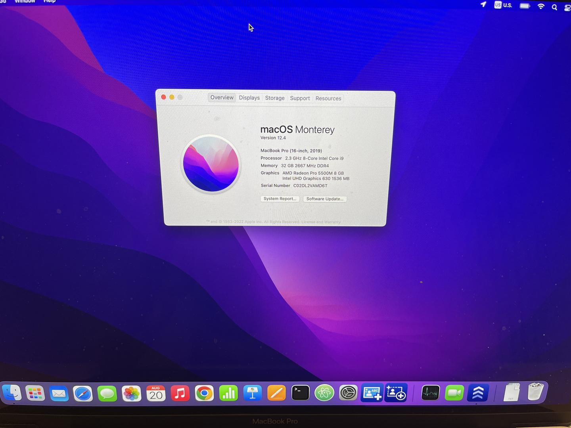Launch Photos from the Dock

tap(131, 394)
